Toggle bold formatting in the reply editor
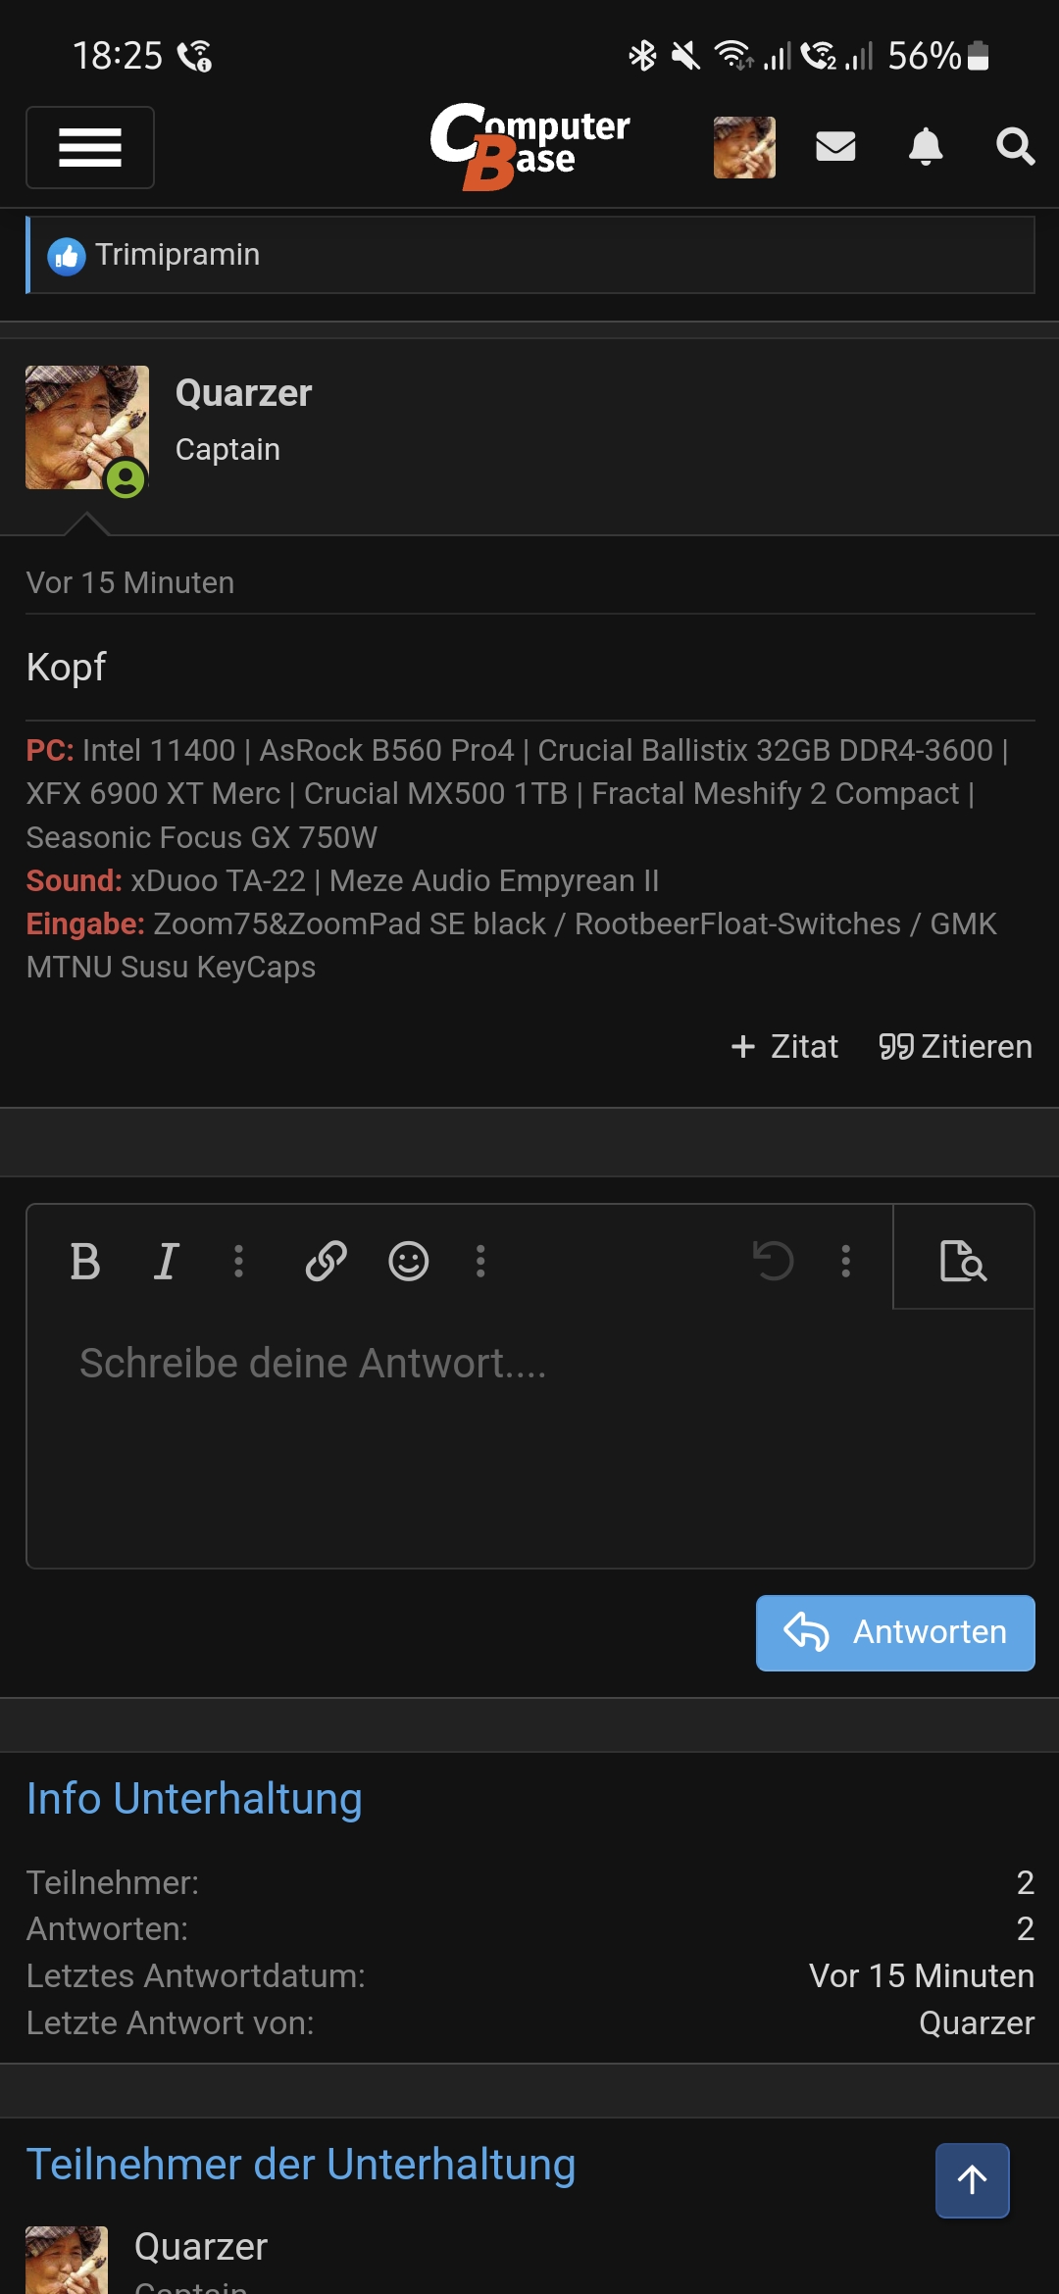This screenshot has width=1059, height=2294. pyautogui.click(x=86, y=1263)
